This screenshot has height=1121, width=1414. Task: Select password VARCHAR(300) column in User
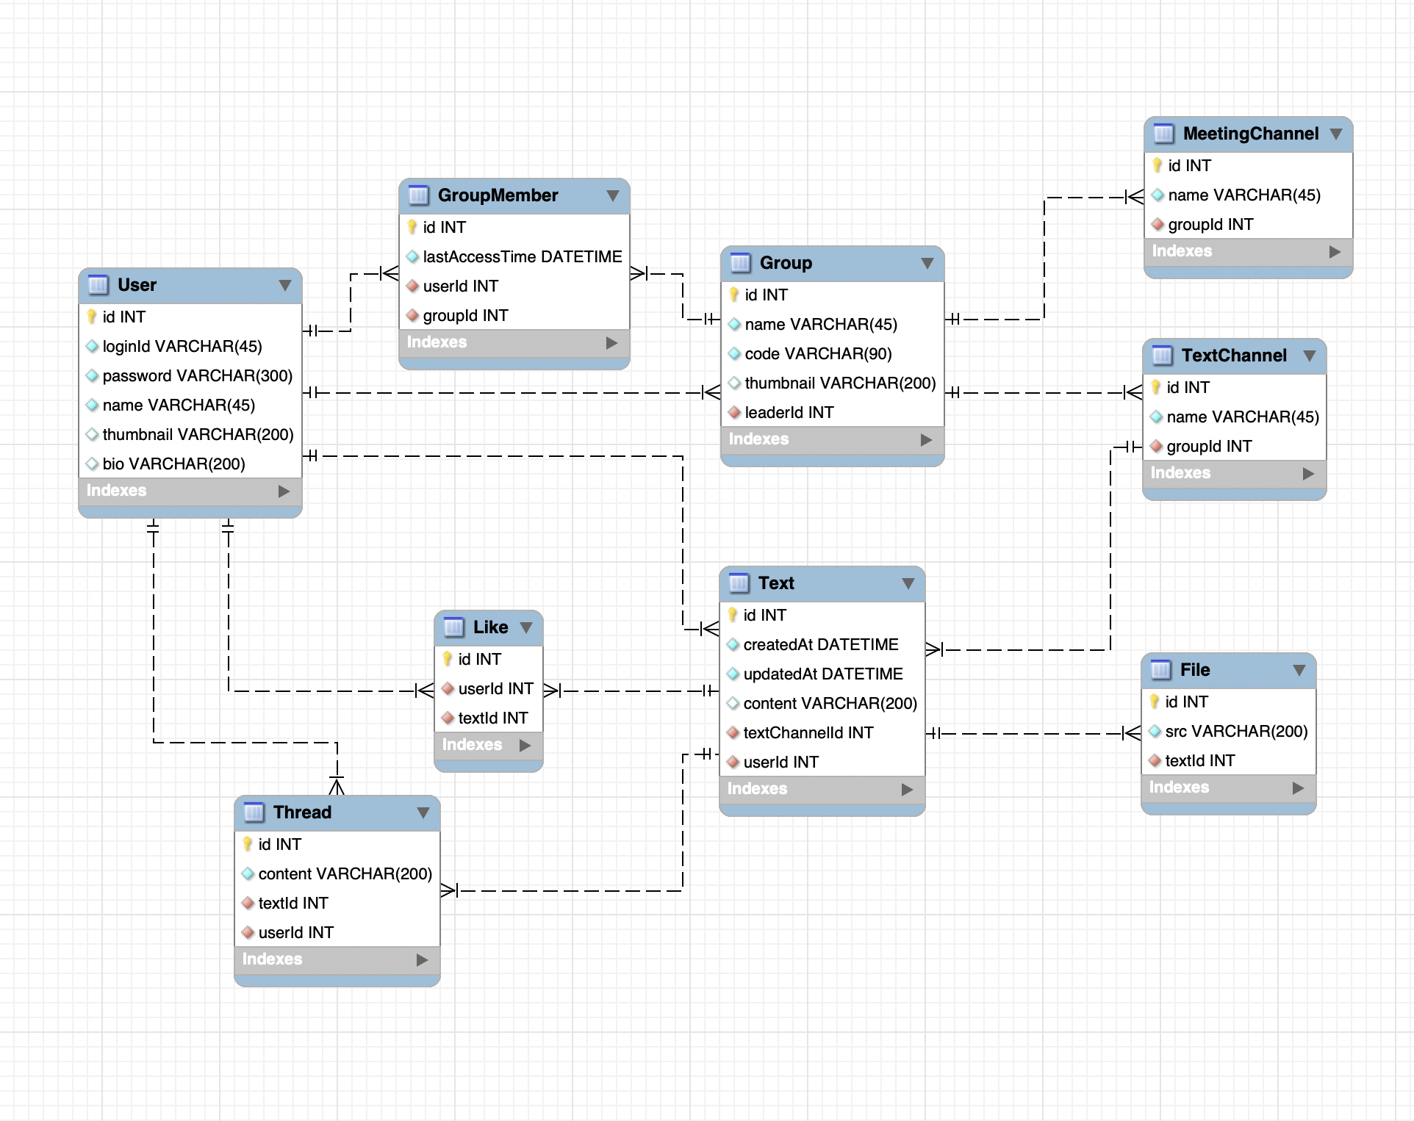click(x=197, y=375)
